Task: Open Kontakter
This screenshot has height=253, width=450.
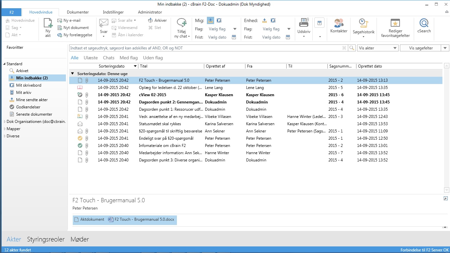Action: (x=339, y=26)
